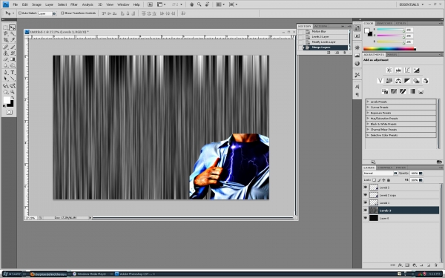The width and height of the screenshot is (445, 278).
Task: Select the Move tool in the toolbox
Action: point(12,27)
